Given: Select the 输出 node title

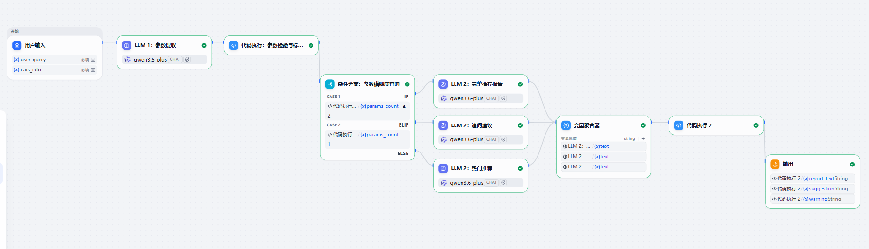Looking at the screenshot, I should [x=788, y=164].
